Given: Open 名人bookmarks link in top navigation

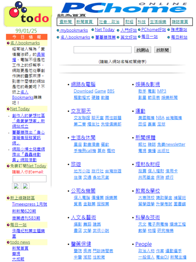Looking at the screenshot, I should pos(75,37).
